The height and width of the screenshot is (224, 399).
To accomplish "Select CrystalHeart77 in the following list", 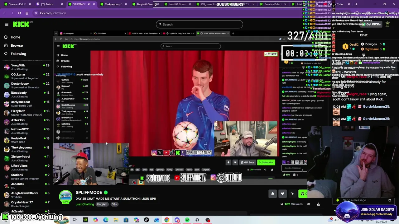I will (x=26, y=204).
